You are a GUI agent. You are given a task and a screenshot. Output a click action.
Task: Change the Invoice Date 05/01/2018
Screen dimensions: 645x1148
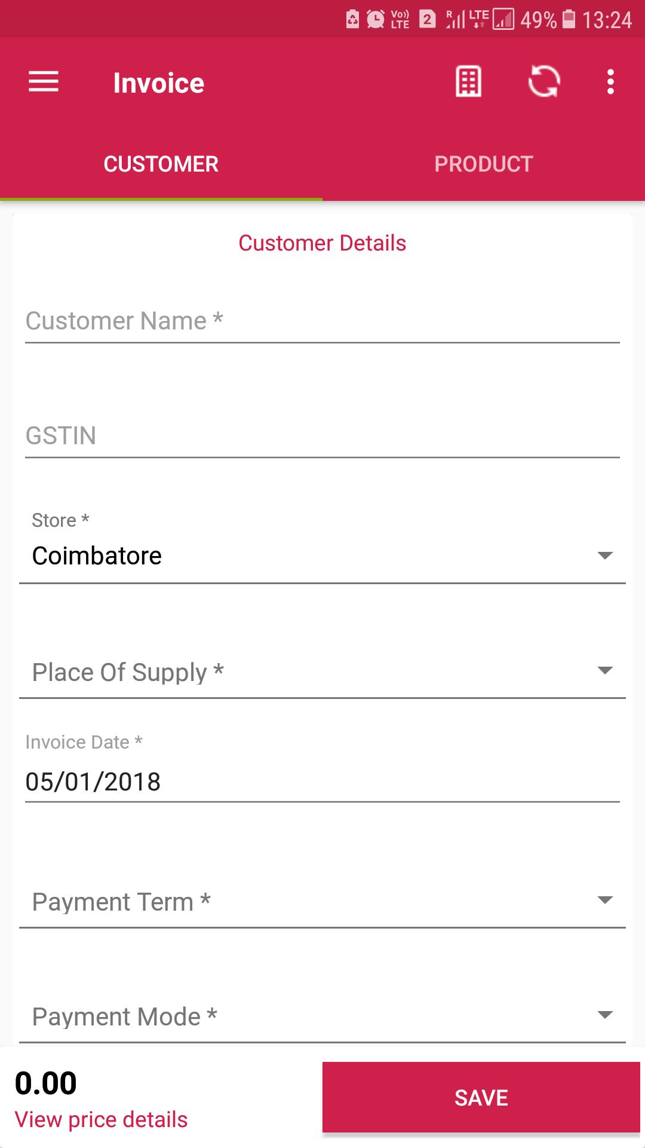point(322,781)
